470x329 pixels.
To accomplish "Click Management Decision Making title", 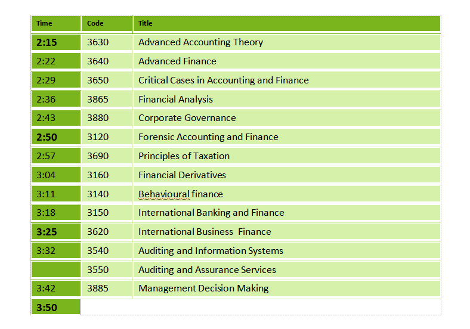I will click(x=203, y=288).
